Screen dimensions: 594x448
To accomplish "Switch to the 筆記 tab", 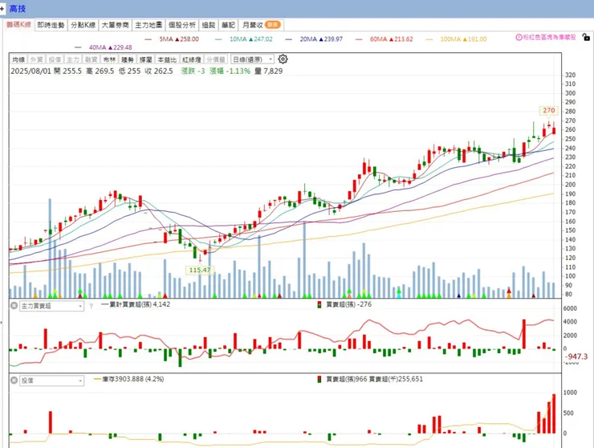I will click(229, 25).
